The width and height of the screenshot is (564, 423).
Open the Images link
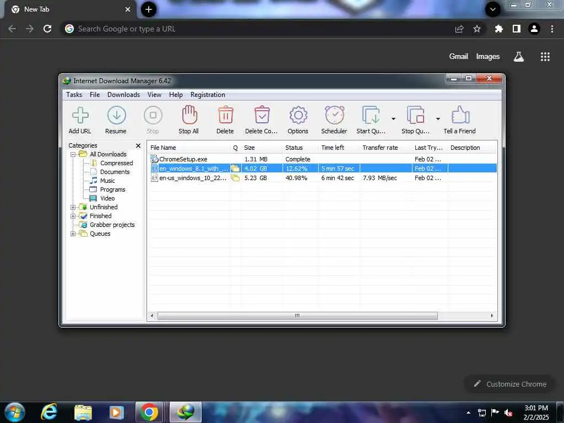coord(488,57)
